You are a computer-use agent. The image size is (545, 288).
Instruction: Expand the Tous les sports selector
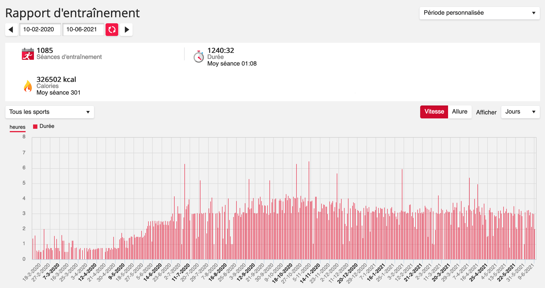[49, 112]
